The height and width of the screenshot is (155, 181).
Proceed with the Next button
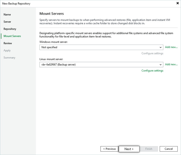(129, 149)
